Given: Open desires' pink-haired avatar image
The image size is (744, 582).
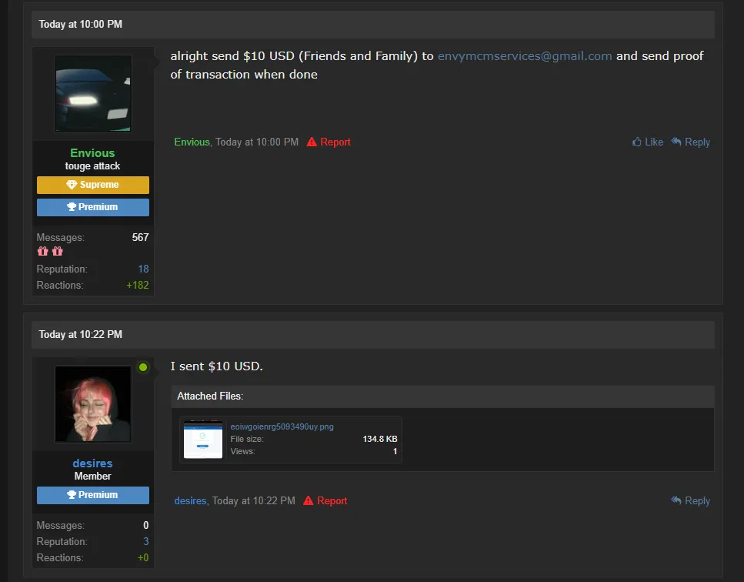Looking at the screenshot, I should click(93, 404).
